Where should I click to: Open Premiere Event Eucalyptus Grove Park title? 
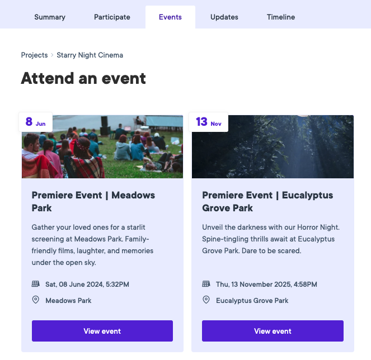(x=267, y=201)
